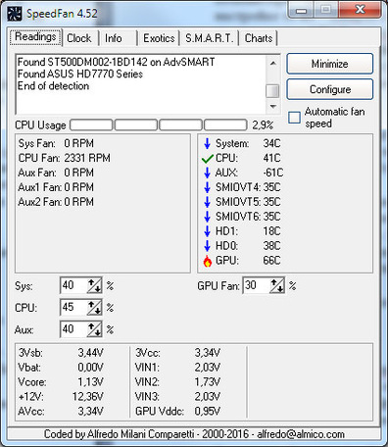Click the 'Sys Fan: 0 RPM' reading

point(56,143)
